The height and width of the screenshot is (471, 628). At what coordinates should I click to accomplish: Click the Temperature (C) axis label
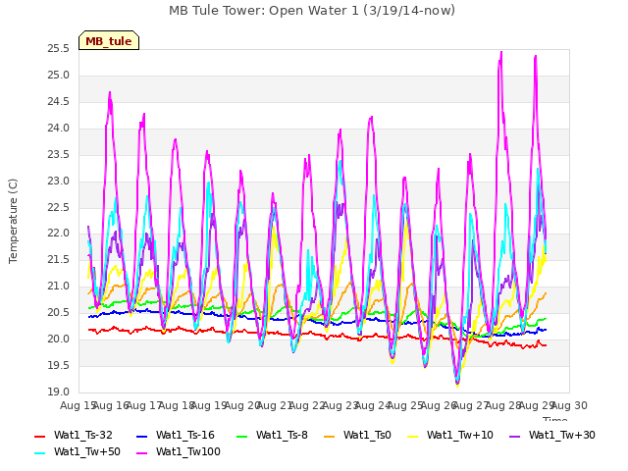tap(13, 221)
